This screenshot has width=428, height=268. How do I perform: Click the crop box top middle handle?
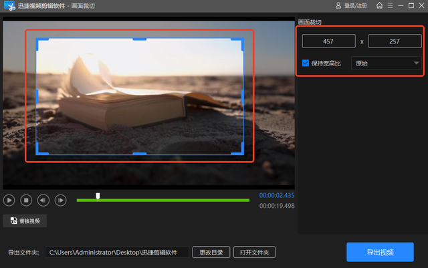(140, 39)
